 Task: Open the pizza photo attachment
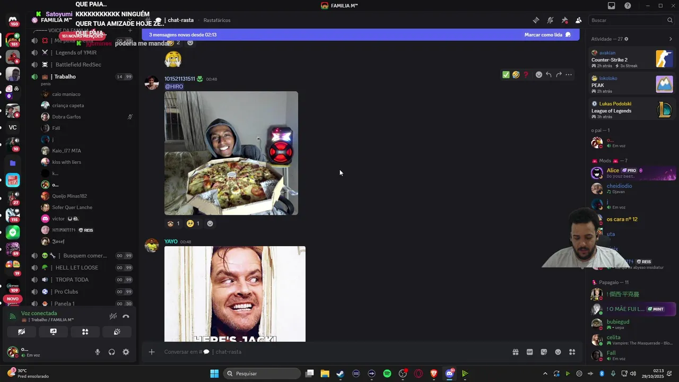(231, 153)
